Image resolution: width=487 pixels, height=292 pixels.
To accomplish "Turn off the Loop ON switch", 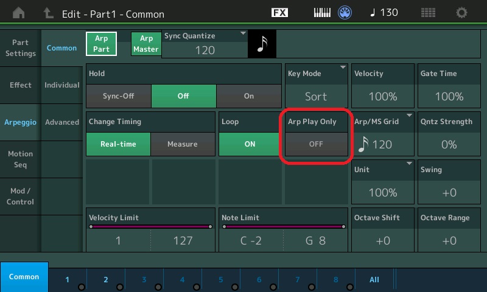I will tap(250, 144).
